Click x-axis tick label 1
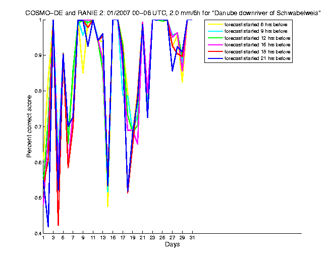 (43, 238)
